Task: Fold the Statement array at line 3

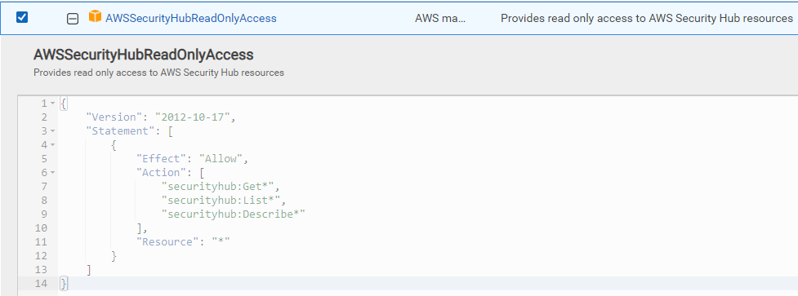Action: [x=52, y=131]
